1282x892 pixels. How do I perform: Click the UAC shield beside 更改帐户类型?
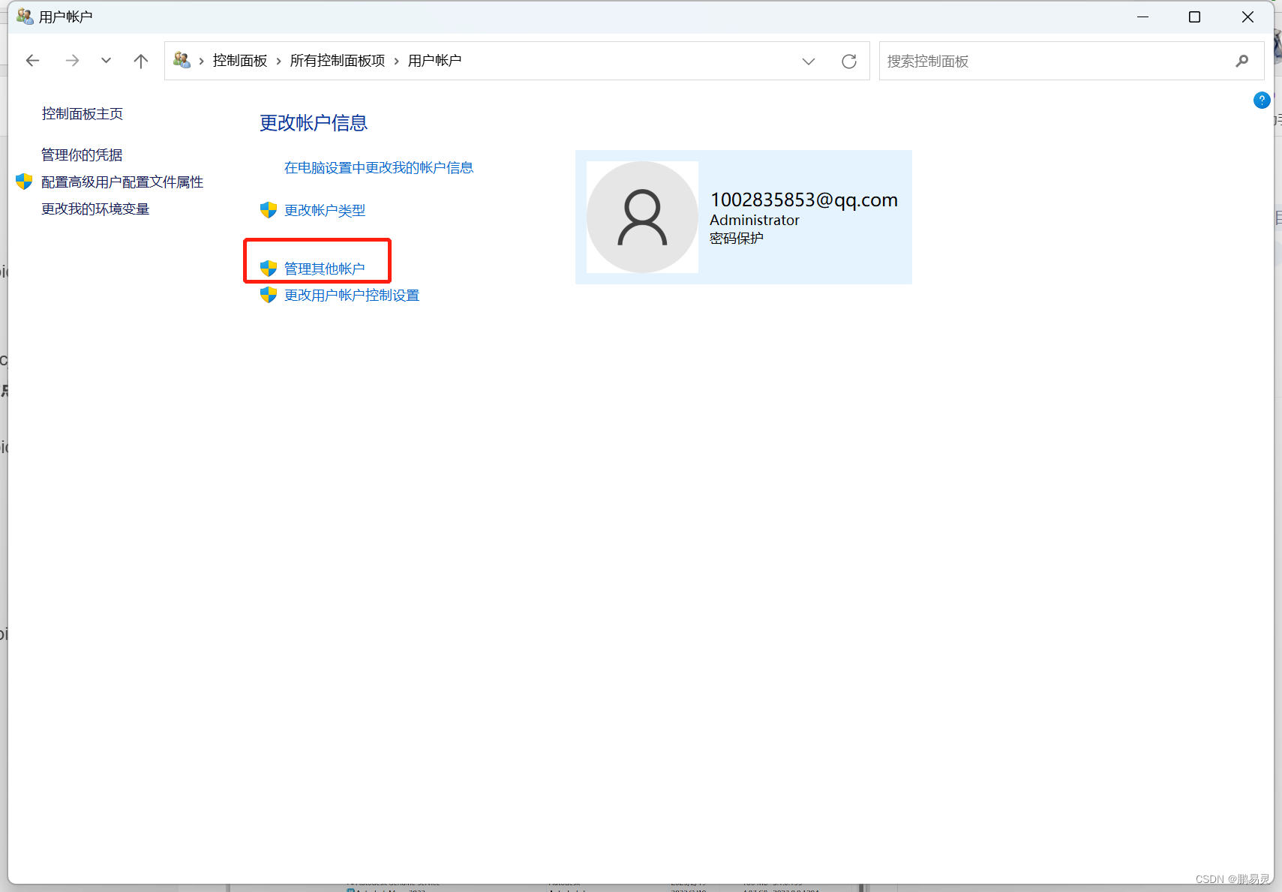(268, 210)
